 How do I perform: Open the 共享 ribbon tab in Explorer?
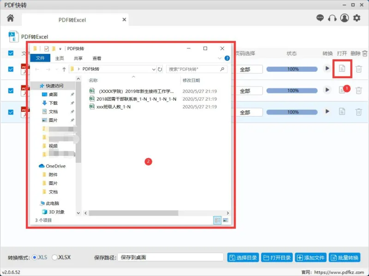point(78,58)
